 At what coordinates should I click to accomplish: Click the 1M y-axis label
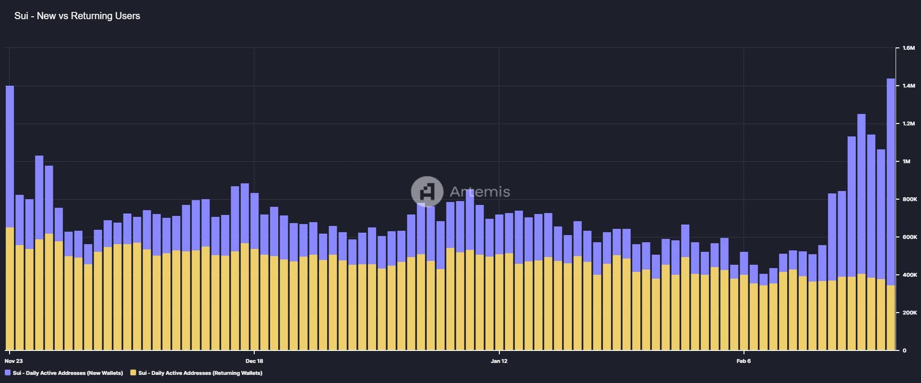point(906,161)
